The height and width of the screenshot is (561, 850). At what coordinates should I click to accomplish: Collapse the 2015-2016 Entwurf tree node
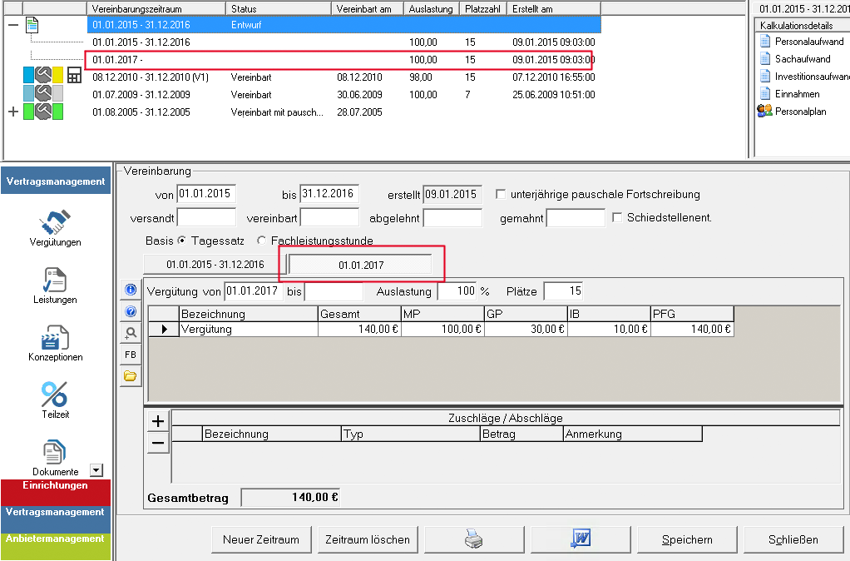click(x=12, y=25)
